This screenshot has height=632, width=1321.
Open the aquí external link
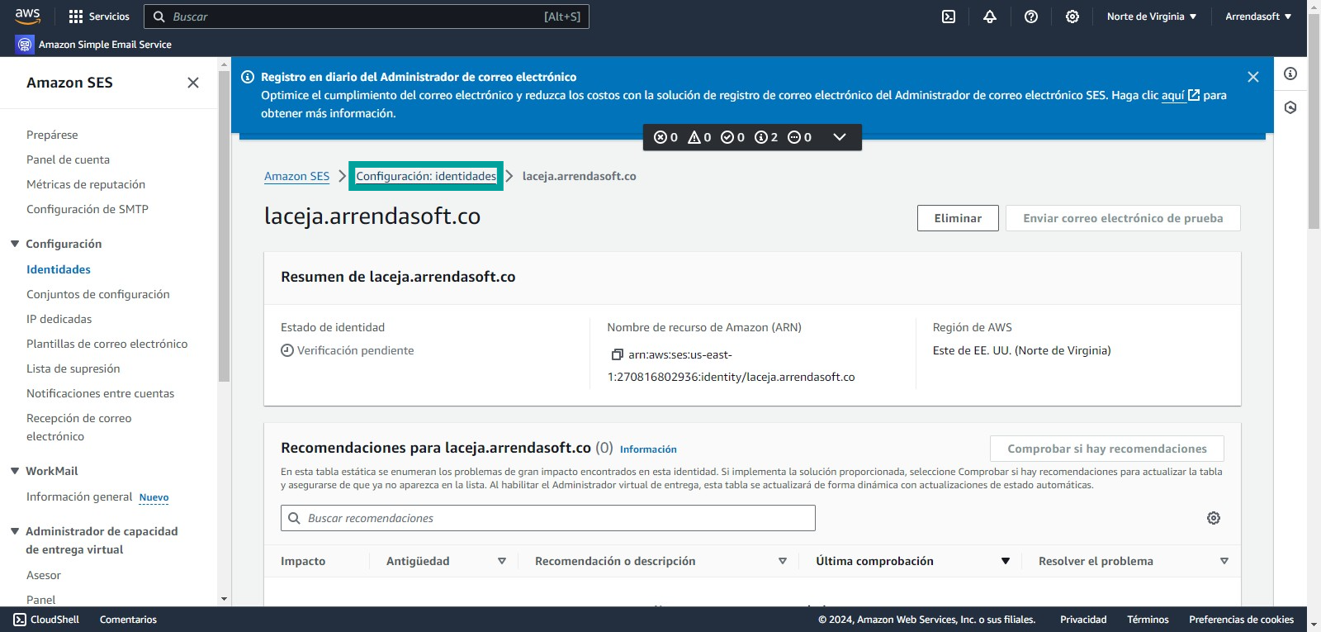[x=1180, y=95]
